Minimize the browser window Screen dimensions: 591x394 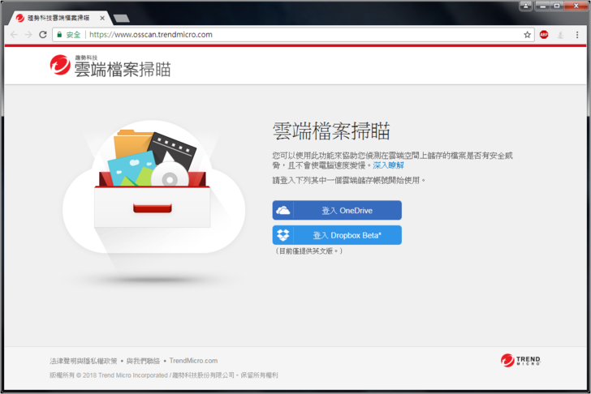tap(543, 6)
